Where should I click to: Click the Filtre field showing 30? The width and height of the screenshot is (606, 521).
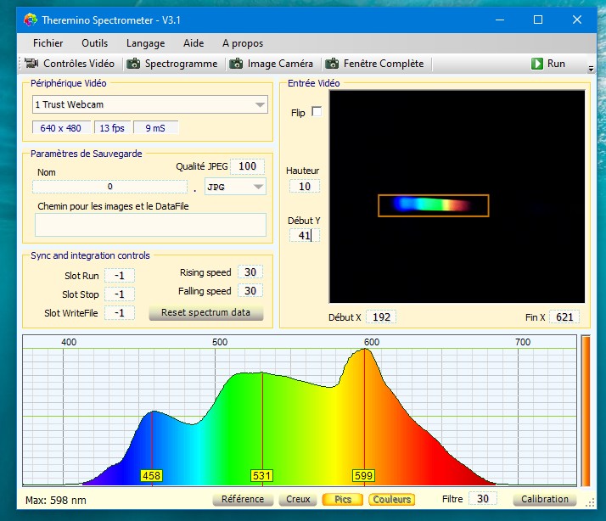[482, 499]
